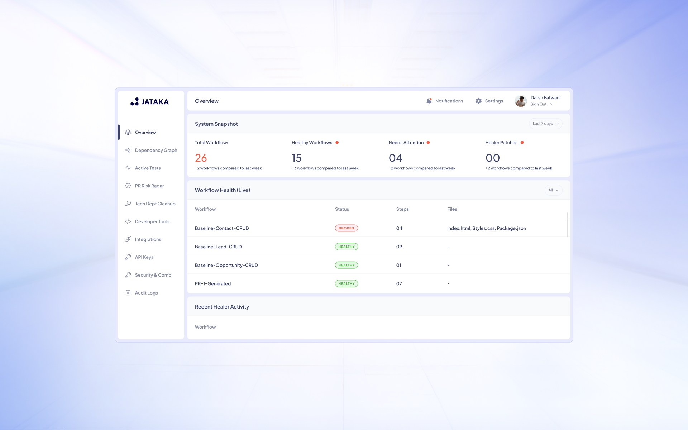
Task: Select the Baseline-Lead-CRUD workflow name
Action: [218, 247]
